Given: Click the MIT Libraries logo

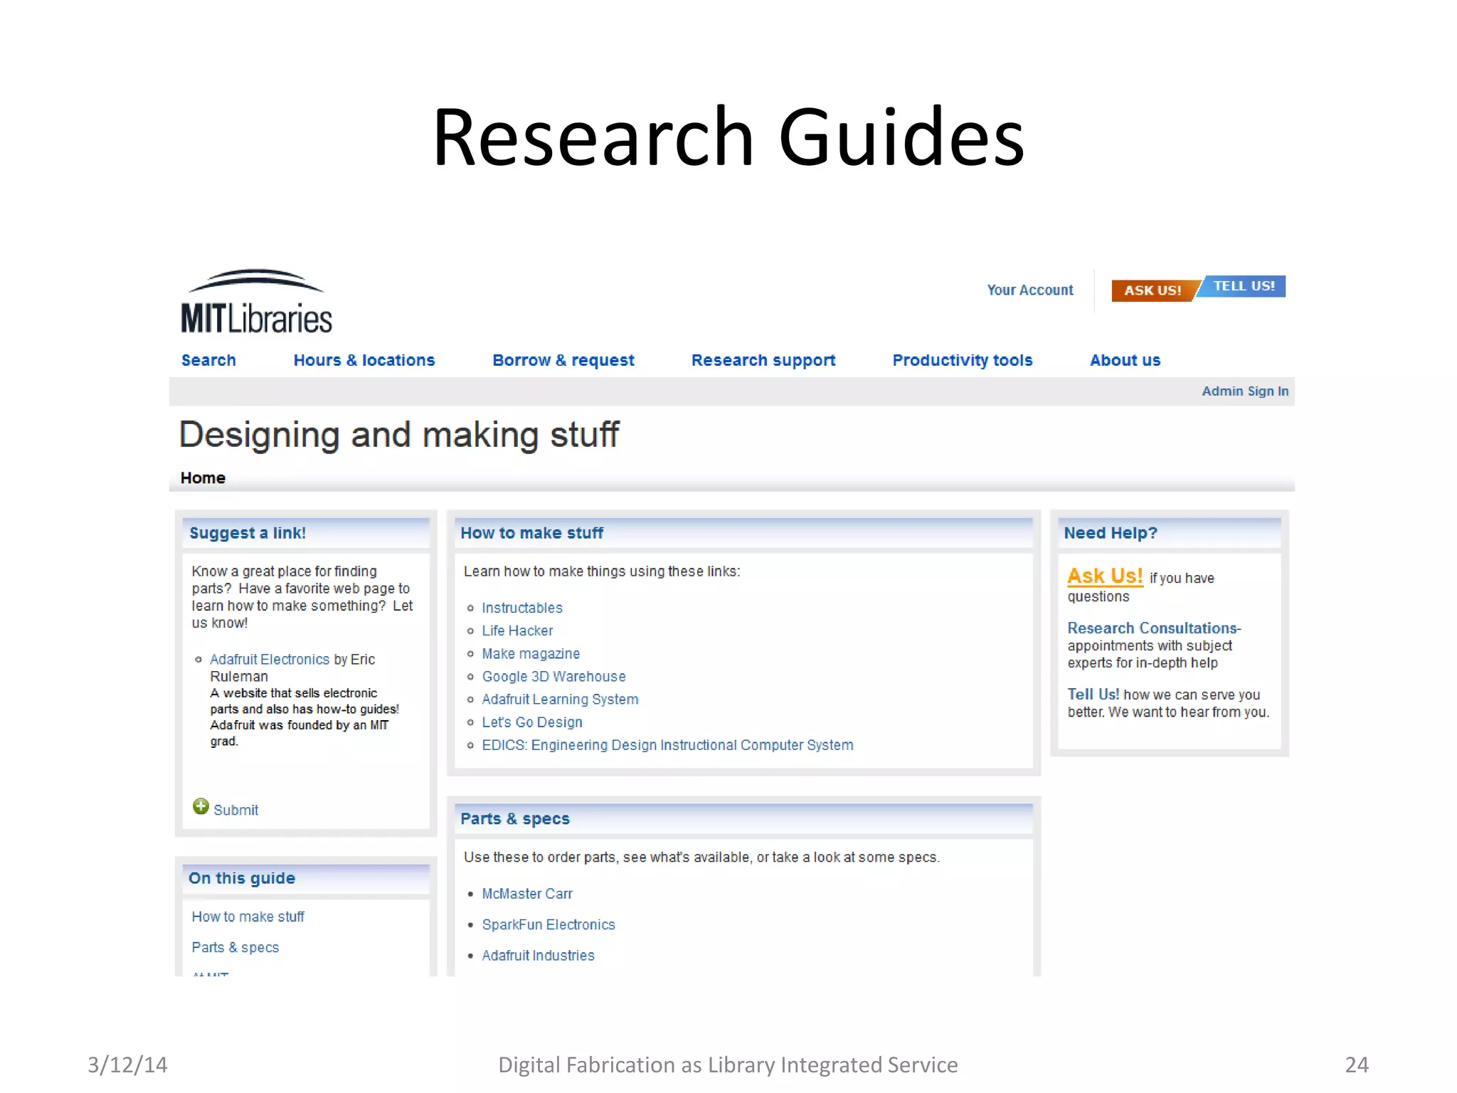Looking at the screenshot, I should tap(256, 302).
